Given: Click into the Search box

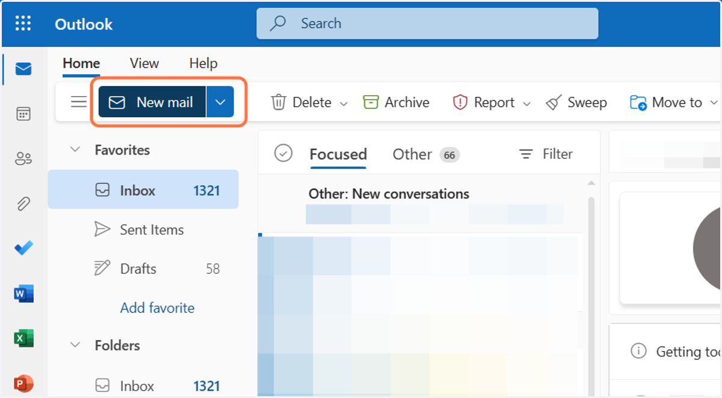Looking at the screenshot, I should tap(427, 23).
